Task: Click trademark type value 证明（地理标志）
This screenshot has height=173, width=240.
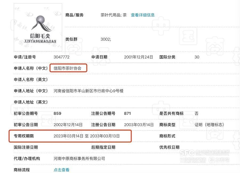Action: pyautogui.click(x=209, y=125)
